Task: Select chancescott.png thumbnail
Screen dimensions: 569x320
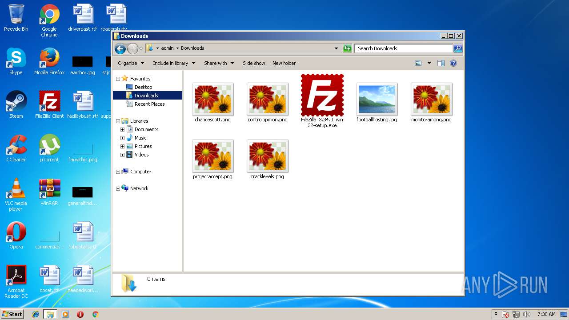Action: (x=212, y=102)
